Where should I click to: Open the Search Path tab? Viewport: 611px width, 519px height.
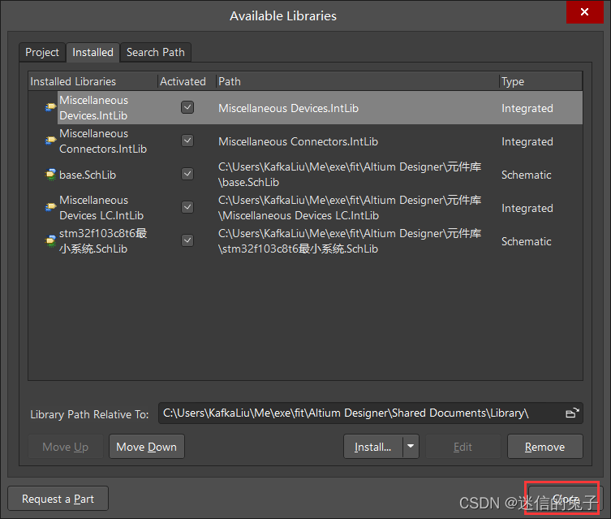[x=155, y=52]
